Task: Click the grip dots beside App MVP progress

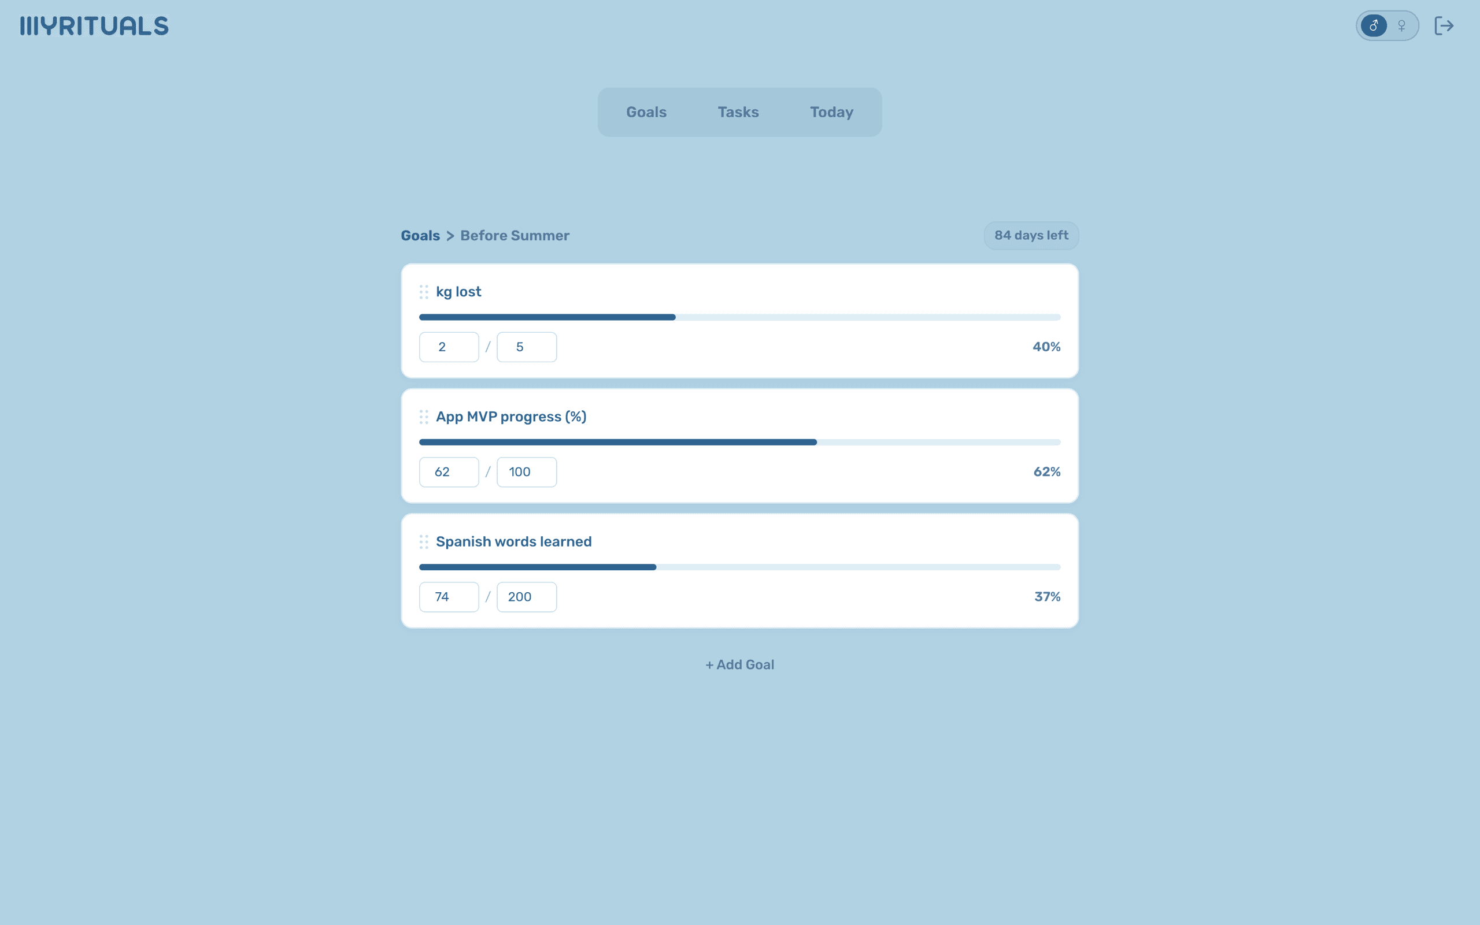Action: pos(424,417)
